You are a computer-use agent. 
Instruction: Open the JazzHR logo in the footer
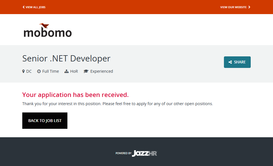[144, 153]
